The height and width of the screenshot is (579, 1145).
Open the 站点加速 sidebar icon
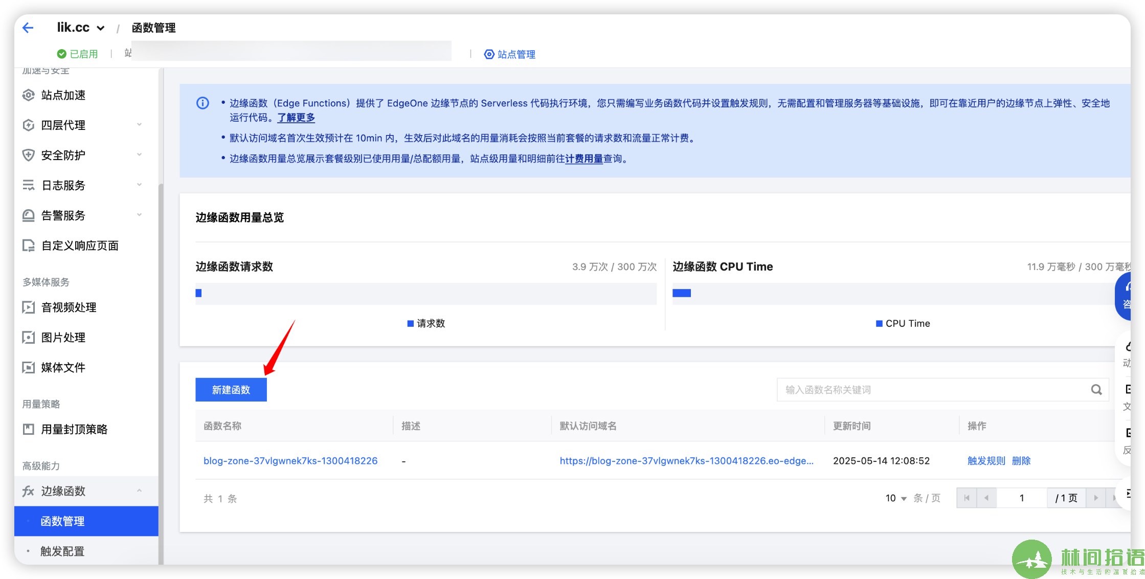(29, 95)
